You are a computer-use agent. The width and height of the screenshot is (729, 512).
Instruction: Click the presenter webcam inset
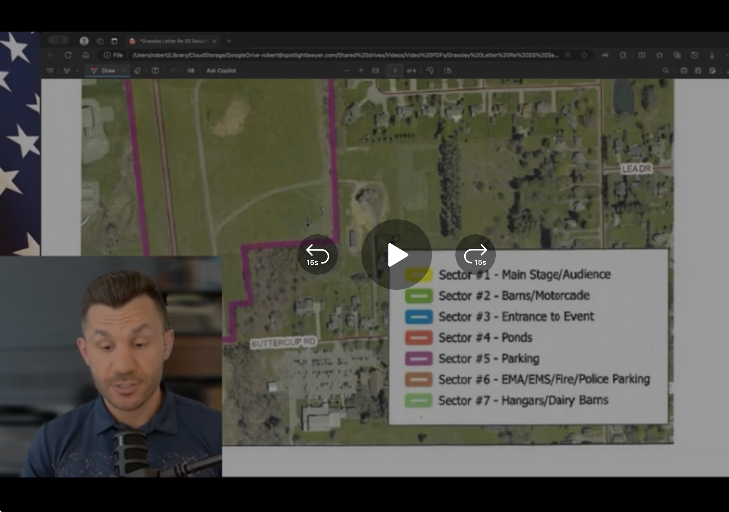tap(111, 367)
